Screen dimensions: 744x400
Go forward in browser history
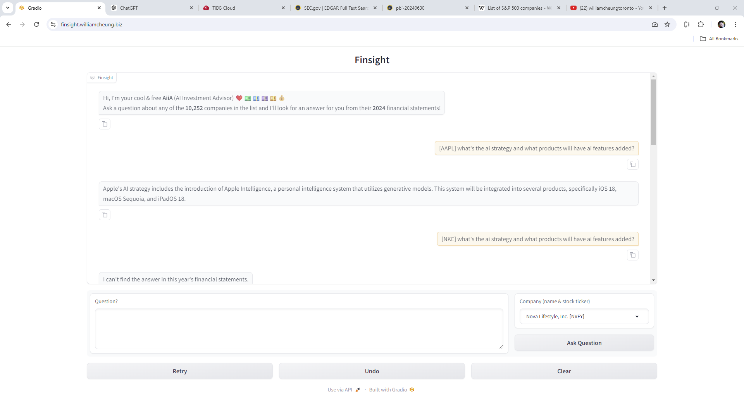click(x=22, y=24)
